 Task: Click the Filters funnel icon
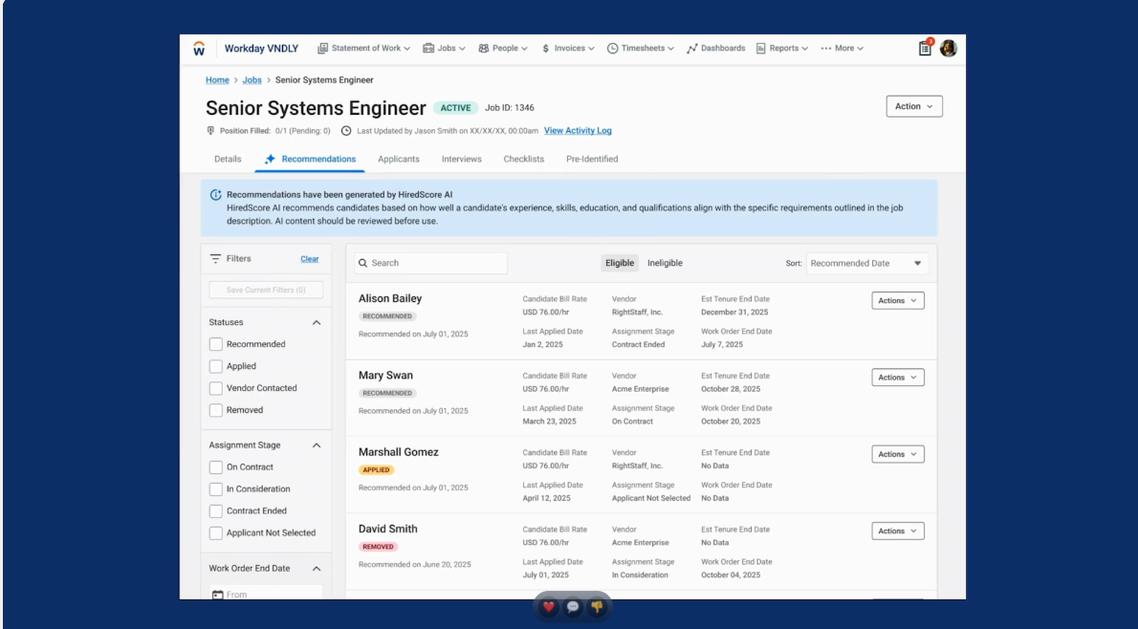[x=215, y=258]
